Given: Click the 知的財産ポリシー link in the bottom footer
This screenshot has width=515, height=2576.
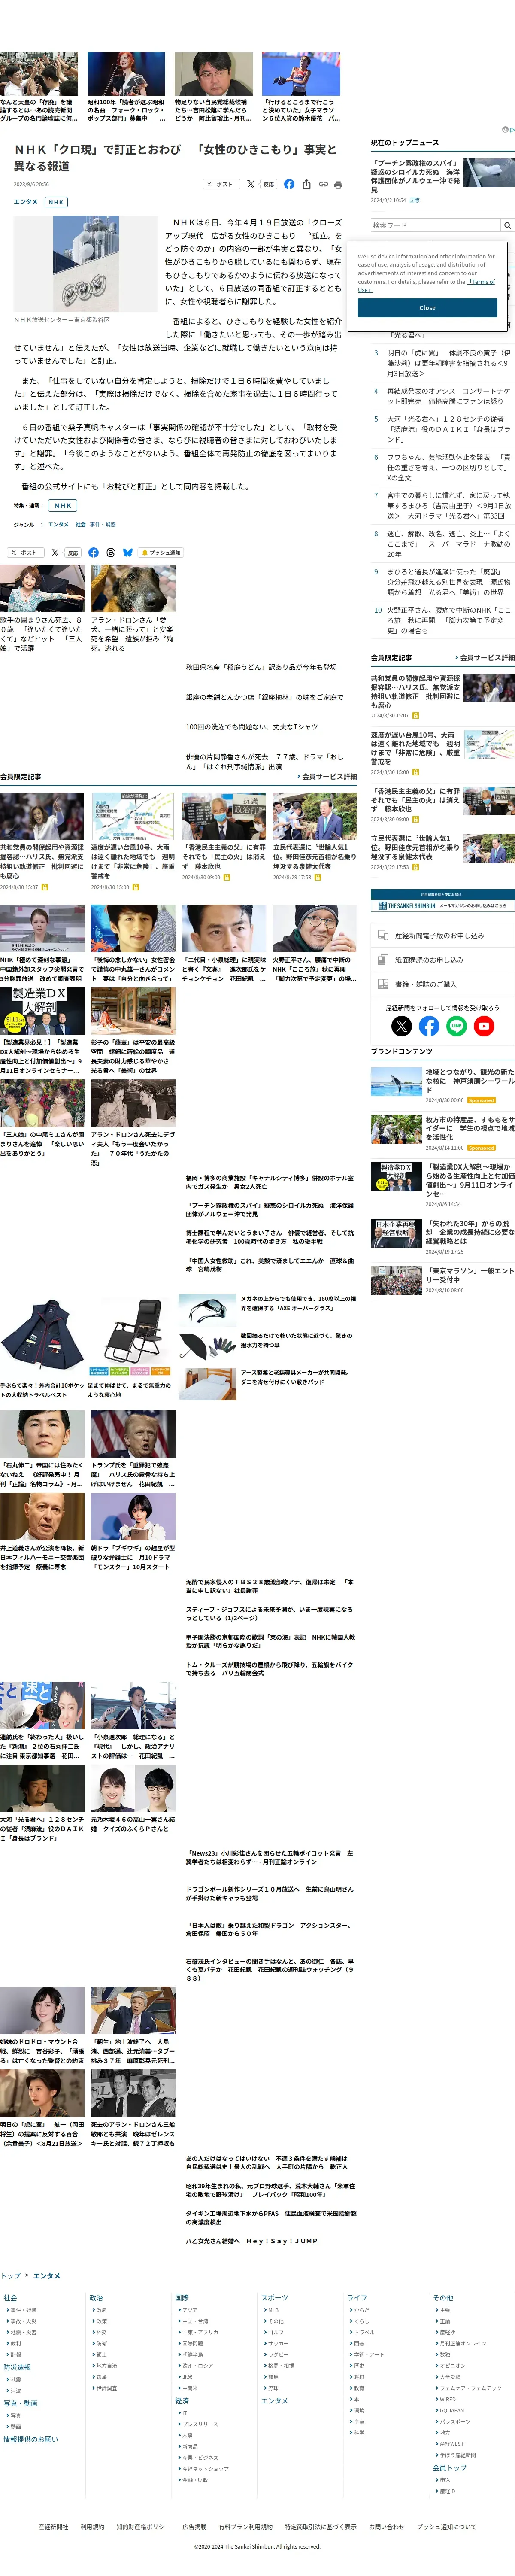Looking at the screenshot, I should [x=143, y=2526].
